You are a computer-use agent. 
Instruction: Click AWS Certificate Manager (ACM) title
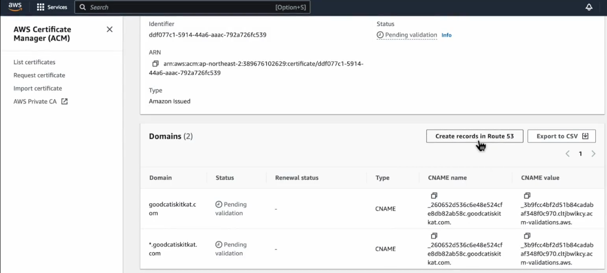(42, 34)
